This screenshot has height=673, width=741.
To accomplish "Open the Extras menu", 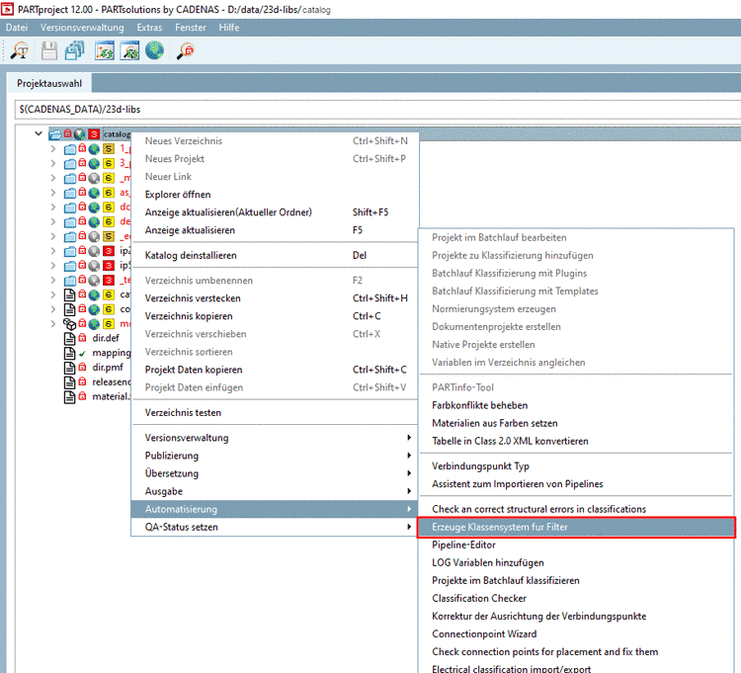I will (x=149, y=28).
